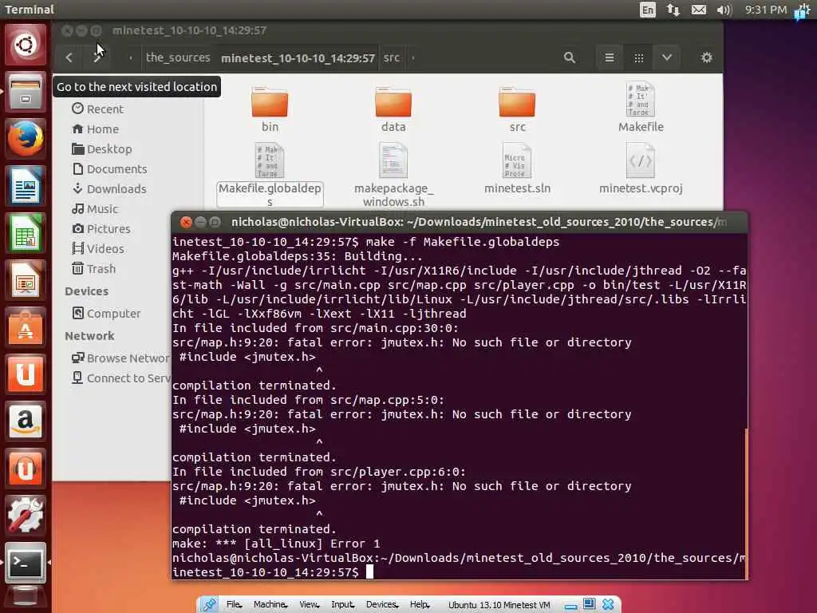Open the Ubuntu Dash home launcher
This screenshot has width=817, height=613.
[x=25, y=45]
